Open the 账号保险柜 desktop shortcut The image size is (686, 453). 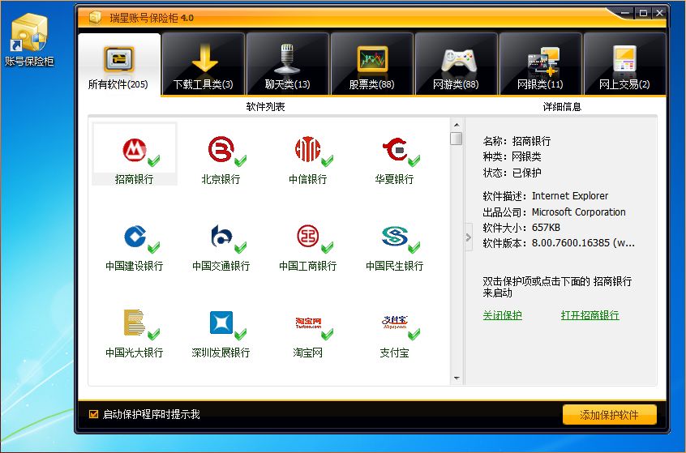point(29,40)
